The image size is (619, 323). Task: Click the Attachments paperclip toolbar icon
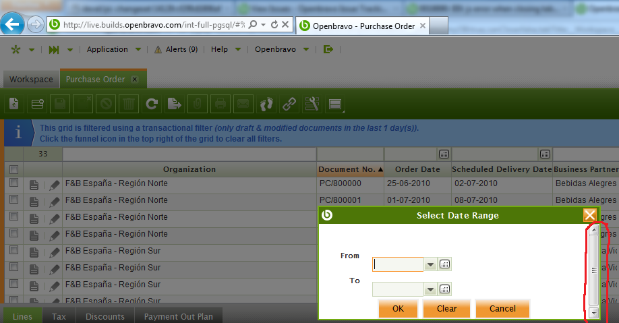198,105
